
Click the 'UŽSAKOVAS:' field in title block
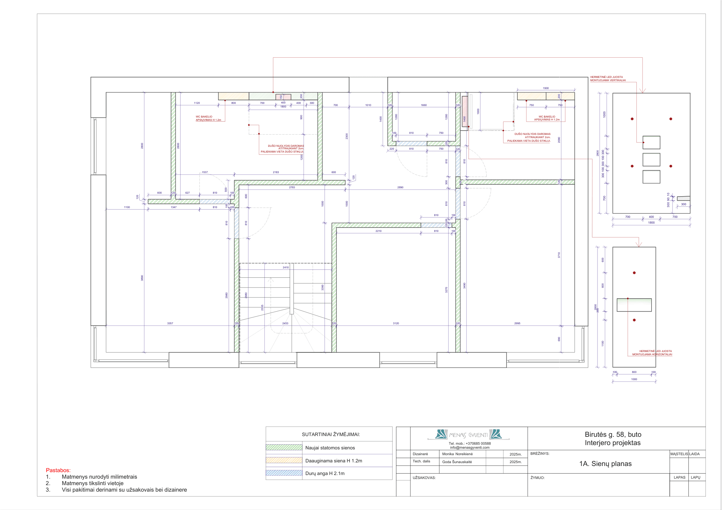pyautogui.click(x=424, y=478)
